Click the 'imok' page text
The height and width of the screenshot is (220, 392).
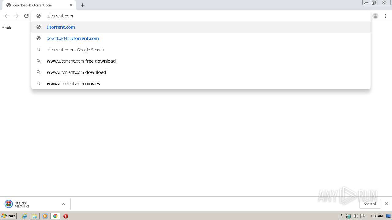tap(7, 28)
